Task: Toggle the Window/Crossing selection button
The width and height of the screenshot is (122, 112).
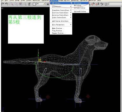Action: [48, 4]
